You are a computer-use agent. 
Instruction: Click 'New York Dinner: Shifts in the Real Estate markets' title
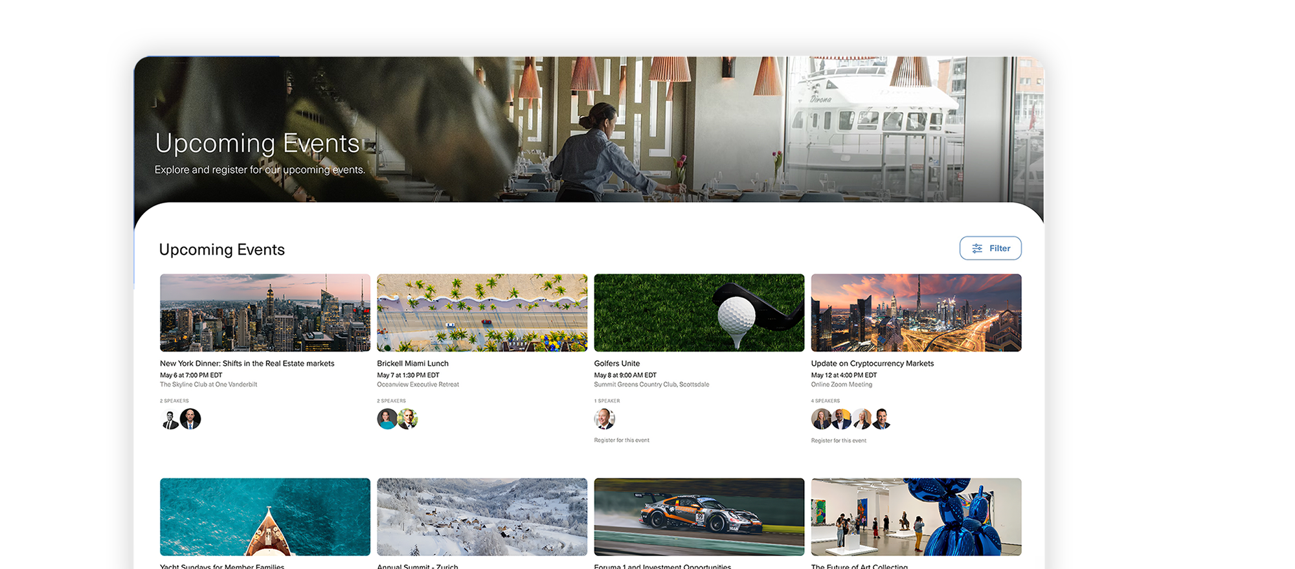click(x=247, y=363)
